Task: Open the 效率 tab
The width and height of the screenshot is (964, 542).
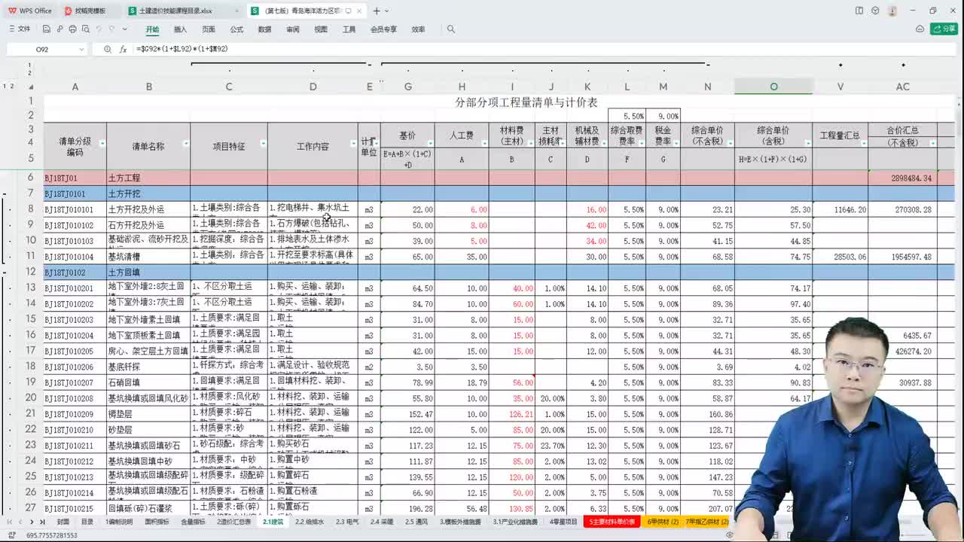Action: click(x=418, y=29)
